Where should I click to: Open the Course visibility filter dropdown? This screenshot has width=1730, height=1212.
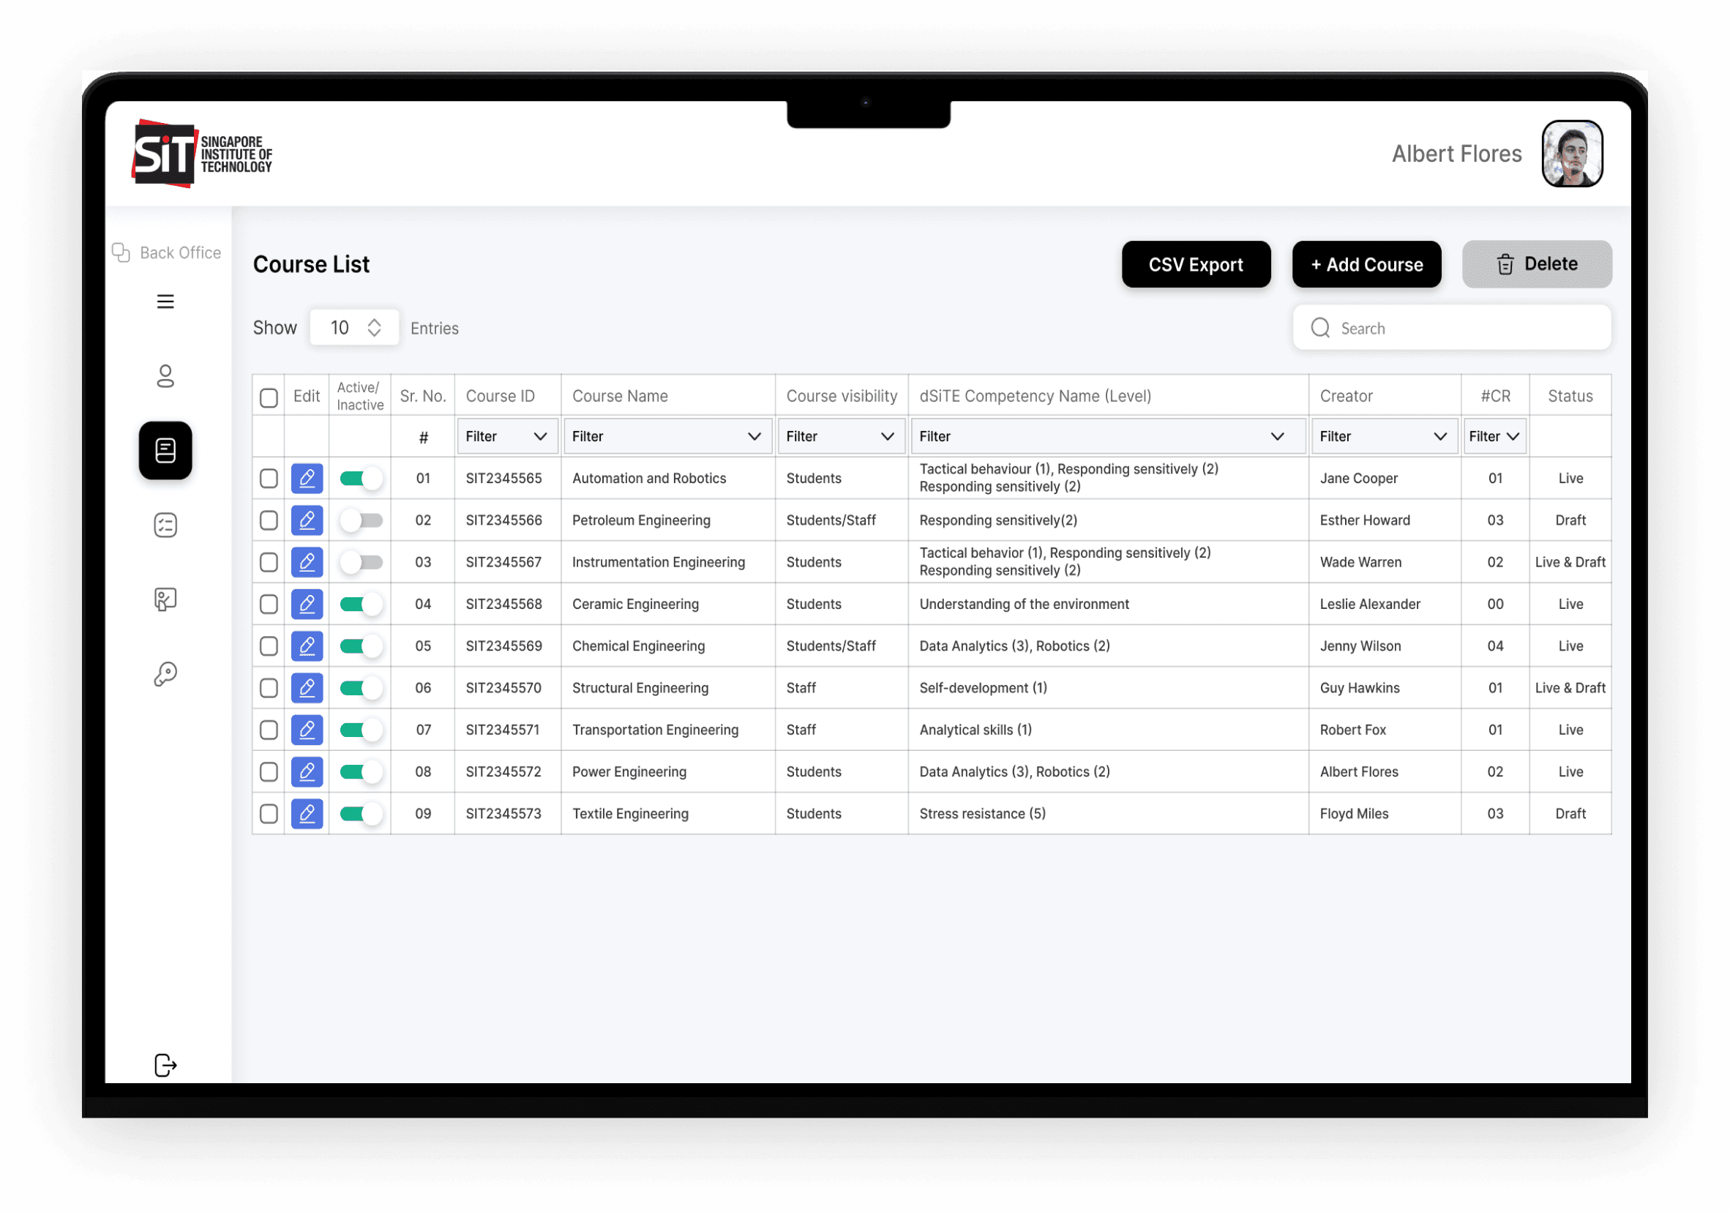840,436
